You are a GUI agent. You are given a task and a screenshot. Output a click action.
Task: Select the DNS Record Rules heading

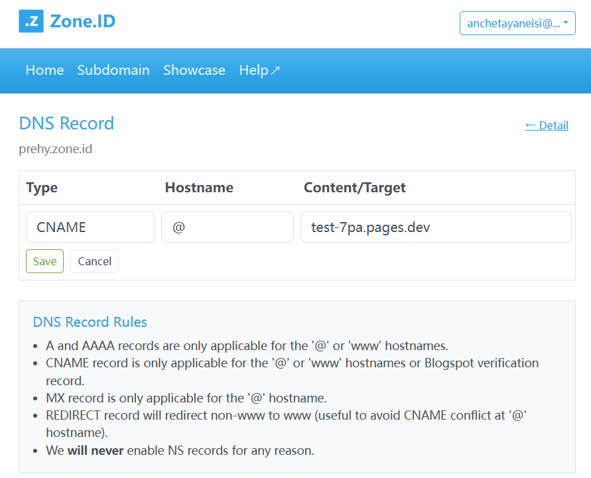(x=90, y=322)
